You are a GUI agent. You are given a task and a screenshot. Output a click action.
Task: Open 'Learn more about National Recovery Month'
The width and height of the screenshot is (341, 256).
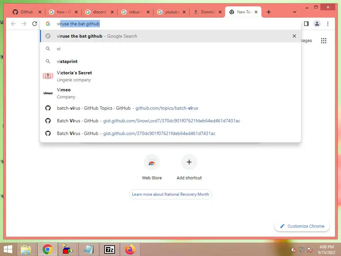coord(170,194)
